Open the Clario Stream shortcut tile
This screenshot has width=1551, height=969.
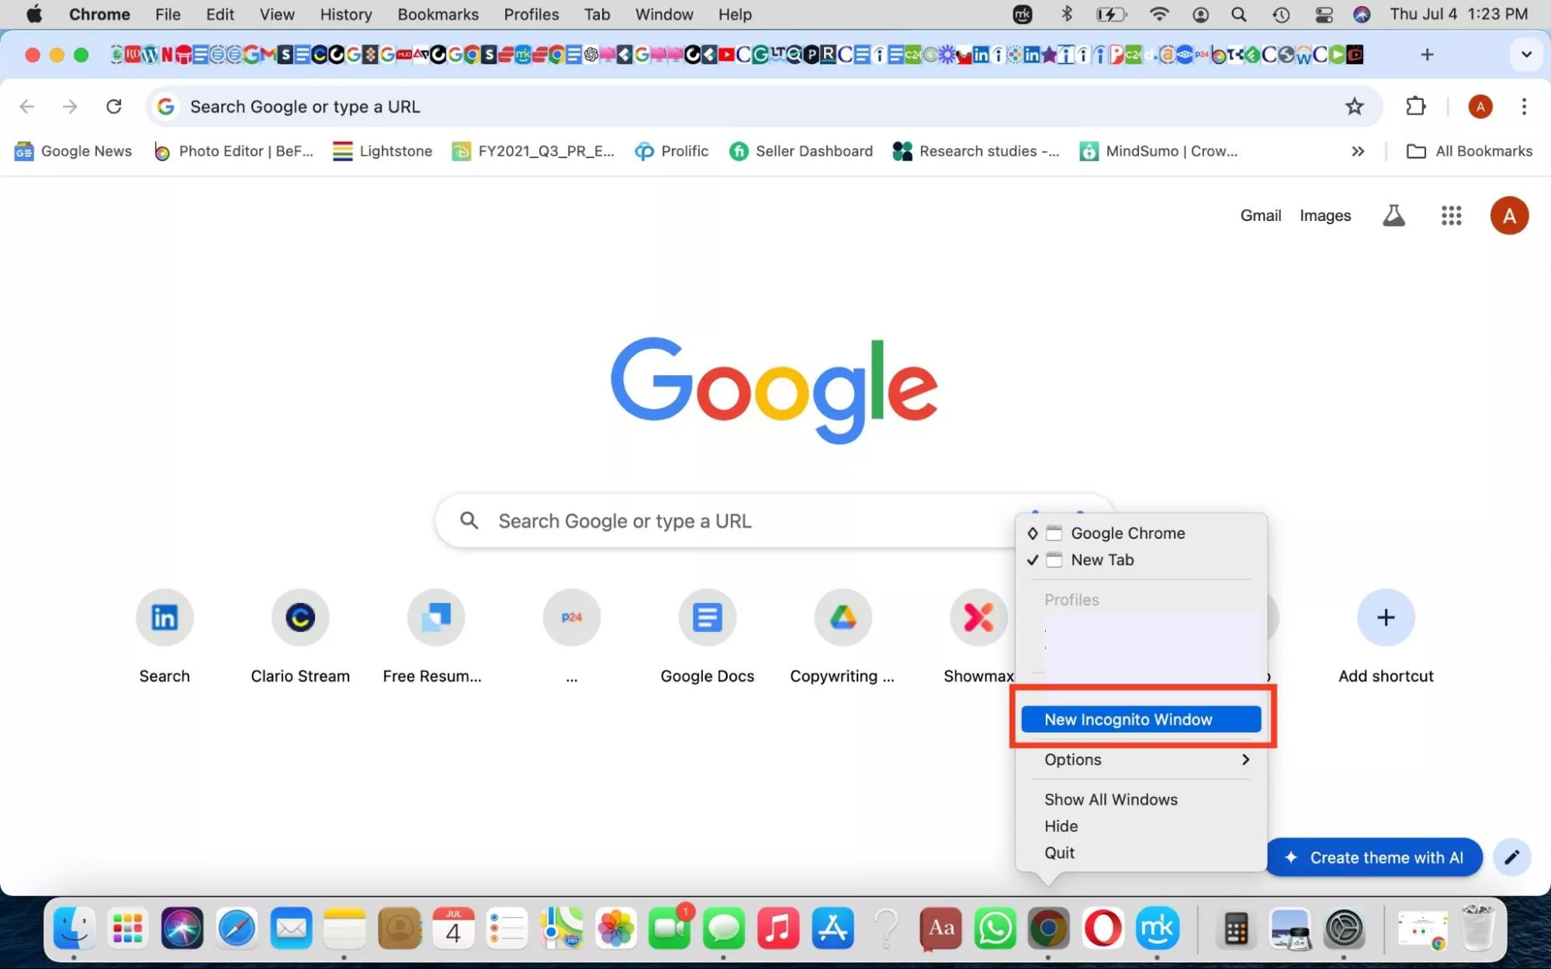click(x=300, y=618)
